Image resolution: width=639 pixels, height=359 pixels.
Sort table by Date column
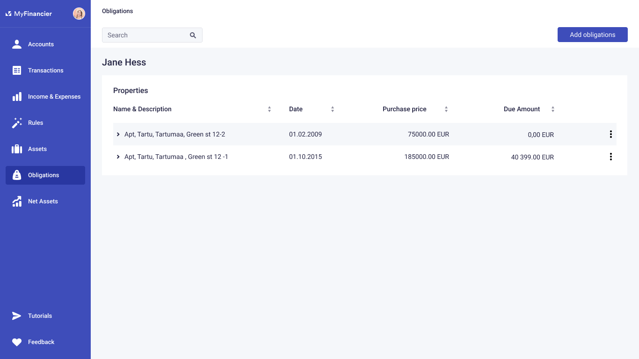coord(333,109)
